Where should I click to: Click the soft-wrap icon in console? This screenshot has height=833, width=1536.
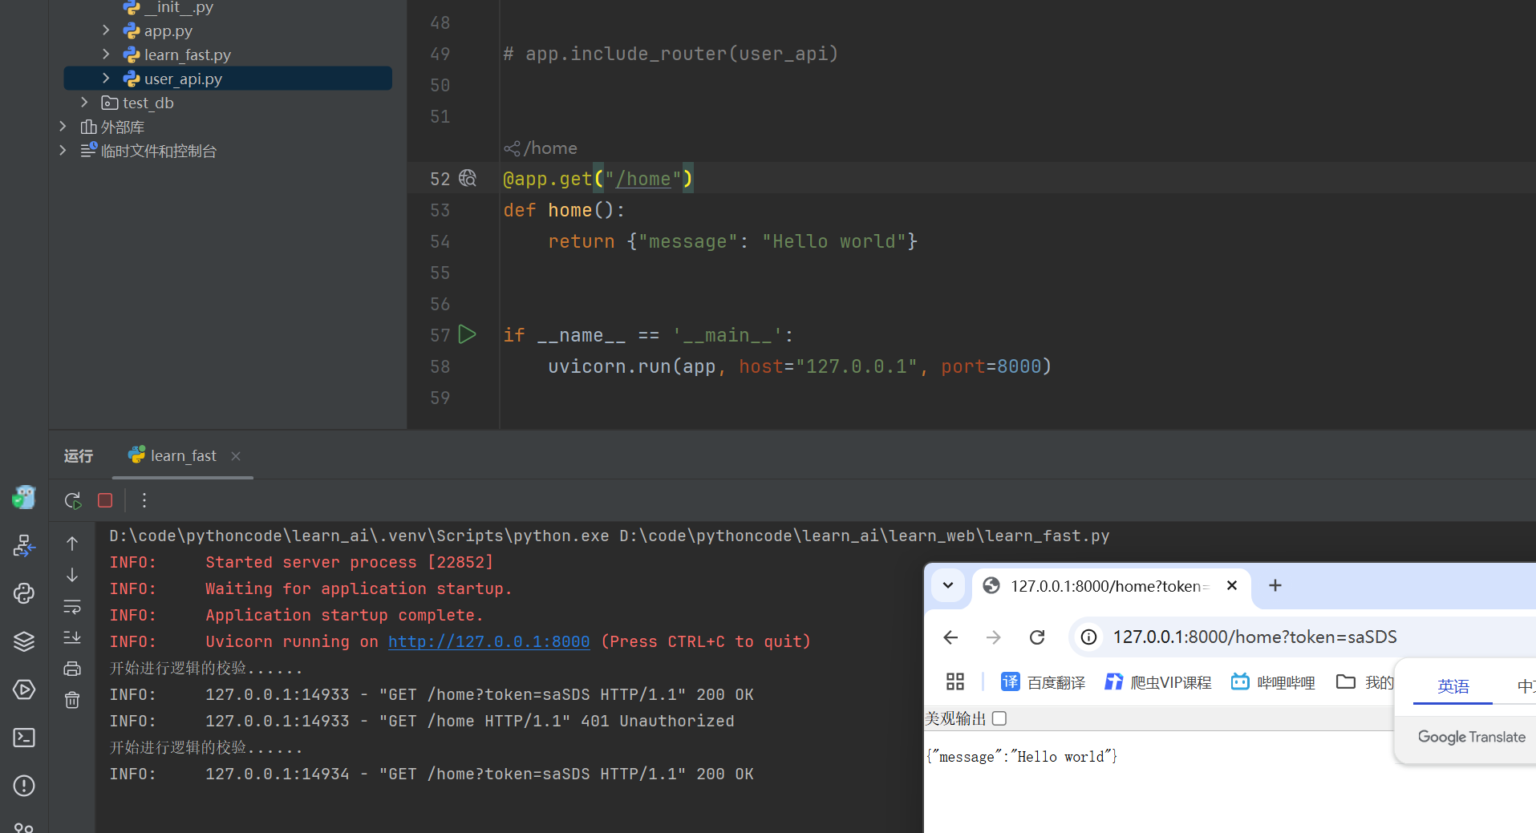tap(72, 607)
